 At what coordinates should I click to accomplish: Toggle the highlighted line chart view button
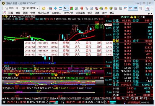pyautogui.click(x=131, y=8)
